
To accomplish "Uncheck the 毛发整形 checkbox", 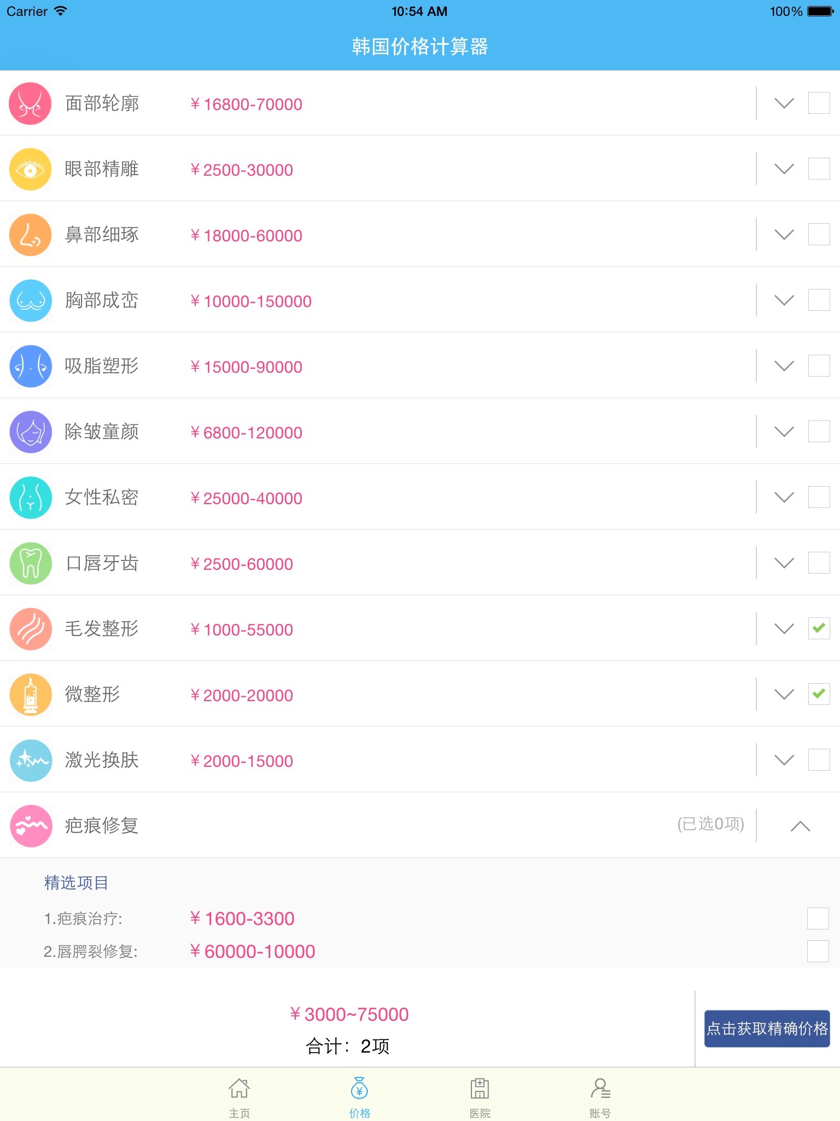I will click(819, 628).
